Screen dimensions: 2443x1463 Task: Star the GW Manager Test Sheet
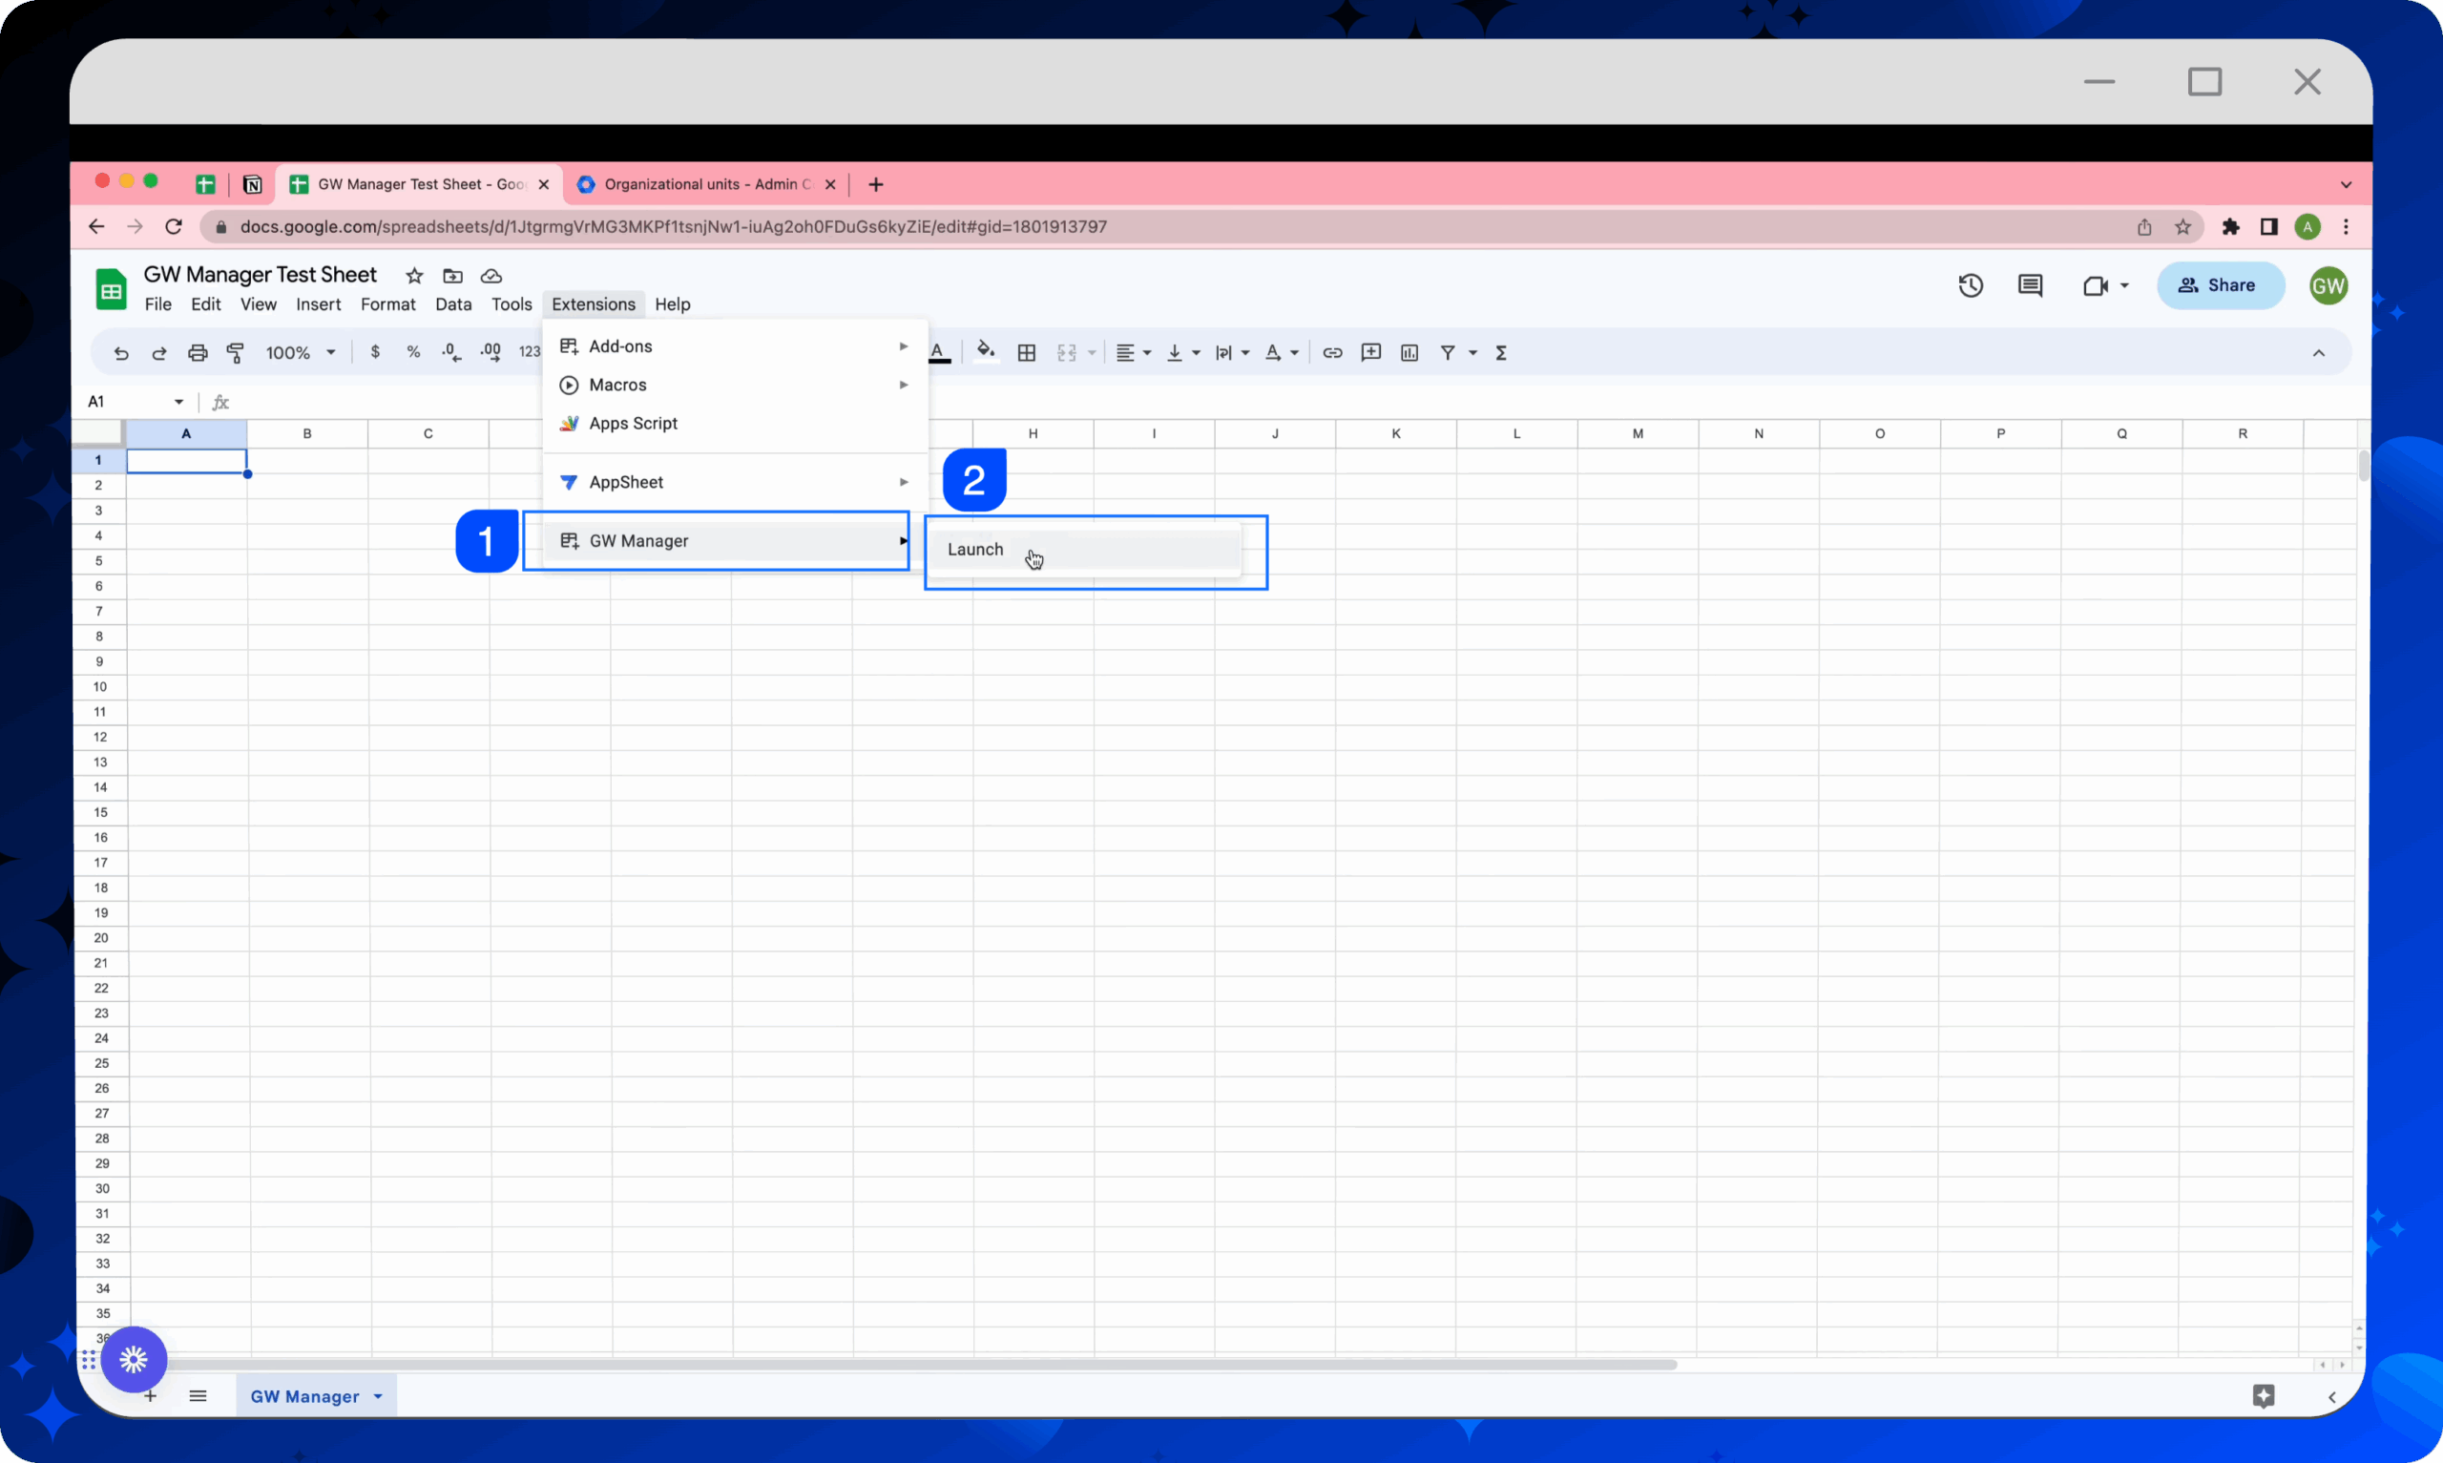415,276
